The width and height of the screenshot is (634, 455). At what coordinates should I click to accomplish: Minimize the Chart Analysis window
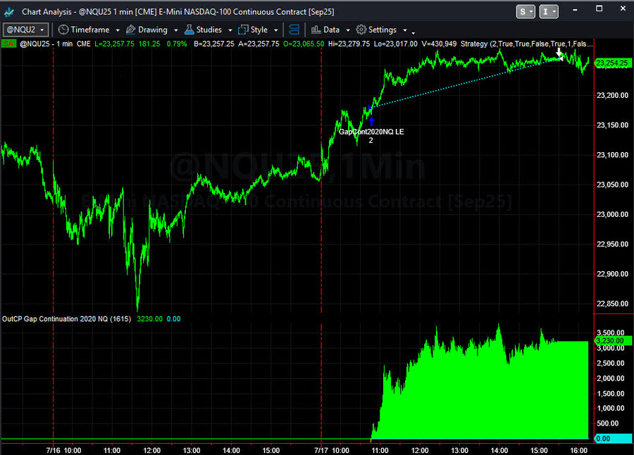(x=575, y=9)
